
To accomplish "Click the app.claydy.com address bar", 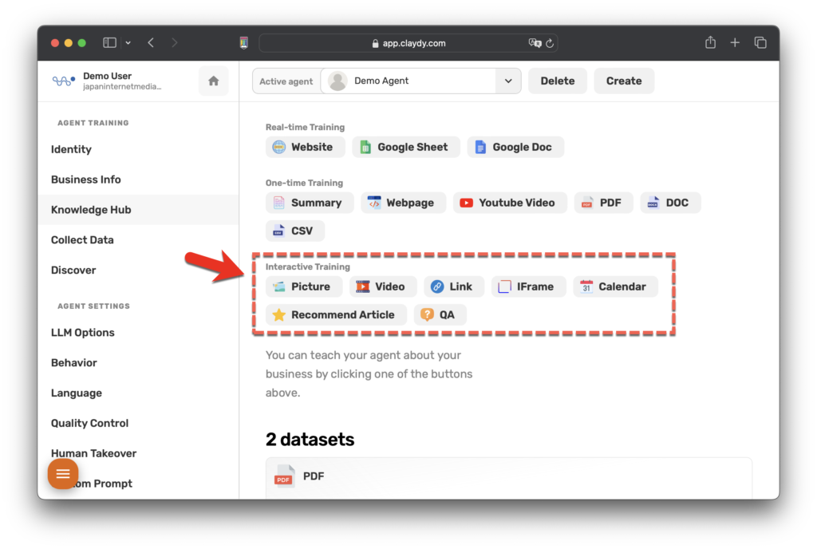I will point(407,44).
